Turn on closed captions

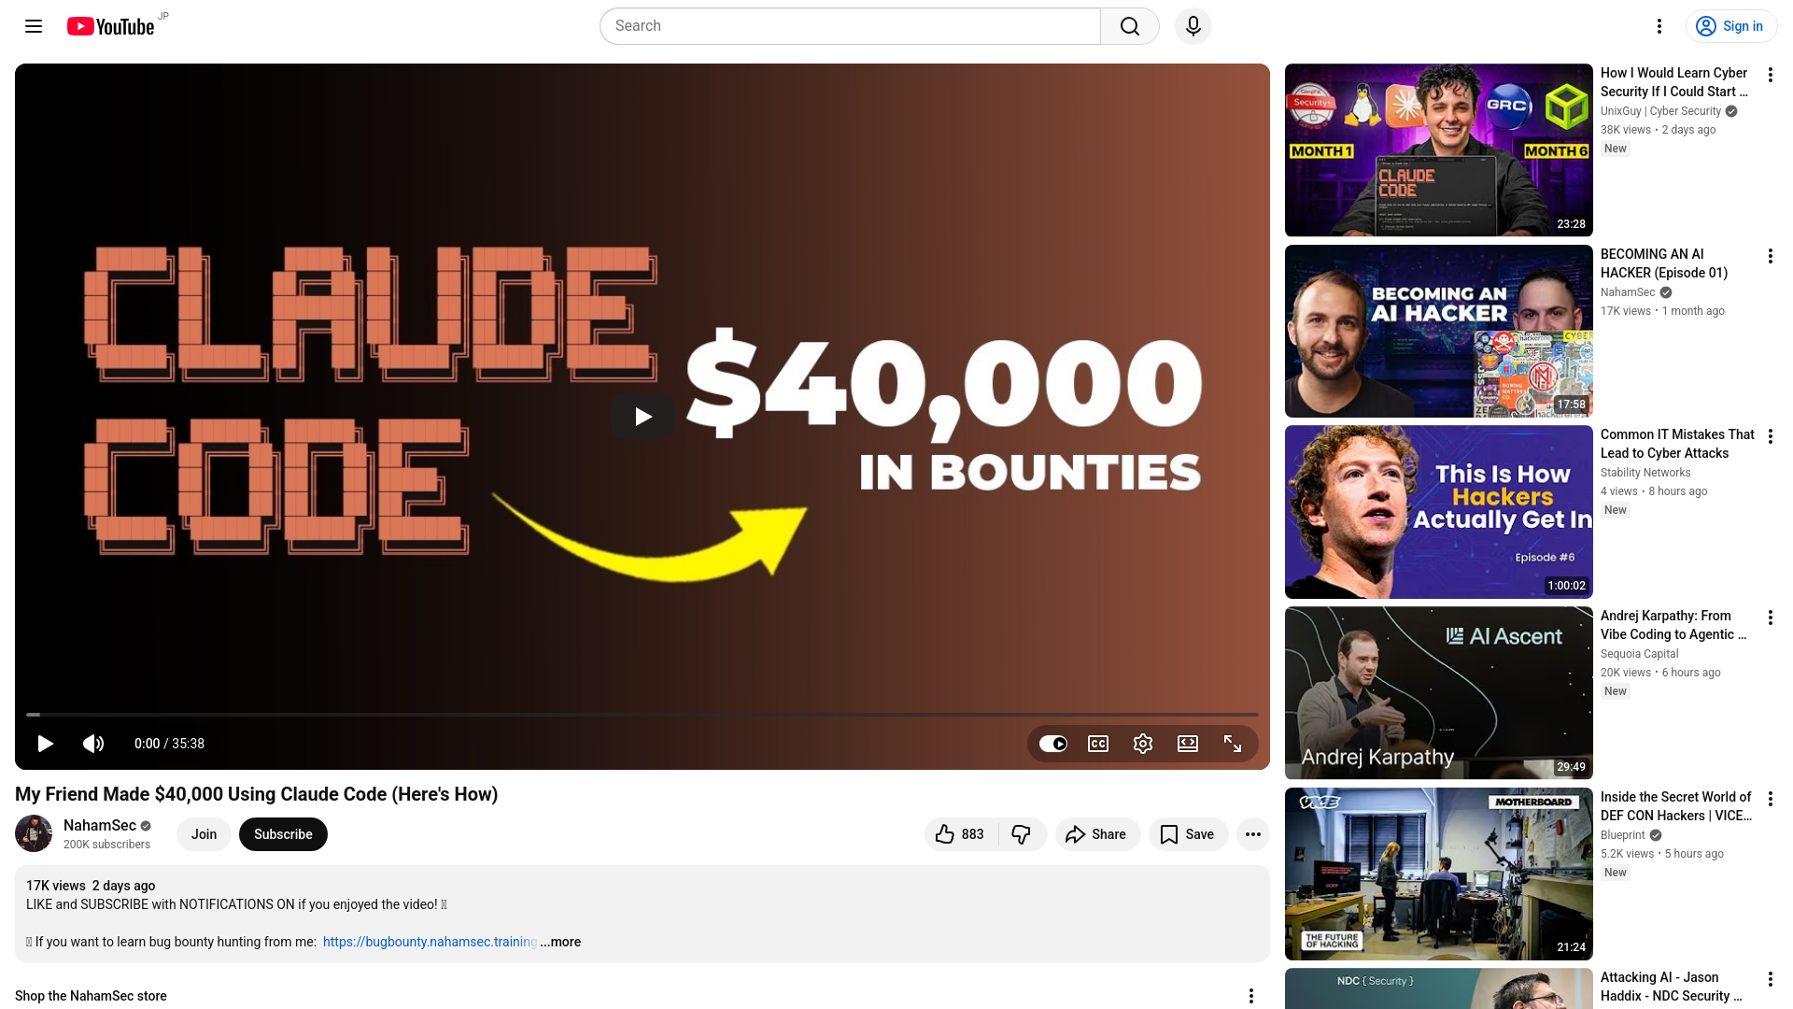1098,744
